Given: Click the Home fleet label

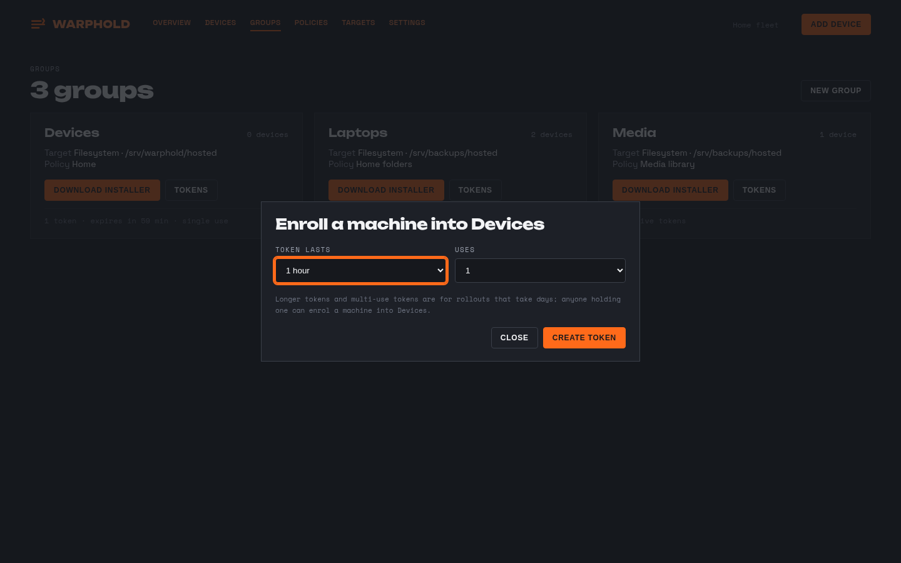Looking at the screenshot, I should (756, 25).
